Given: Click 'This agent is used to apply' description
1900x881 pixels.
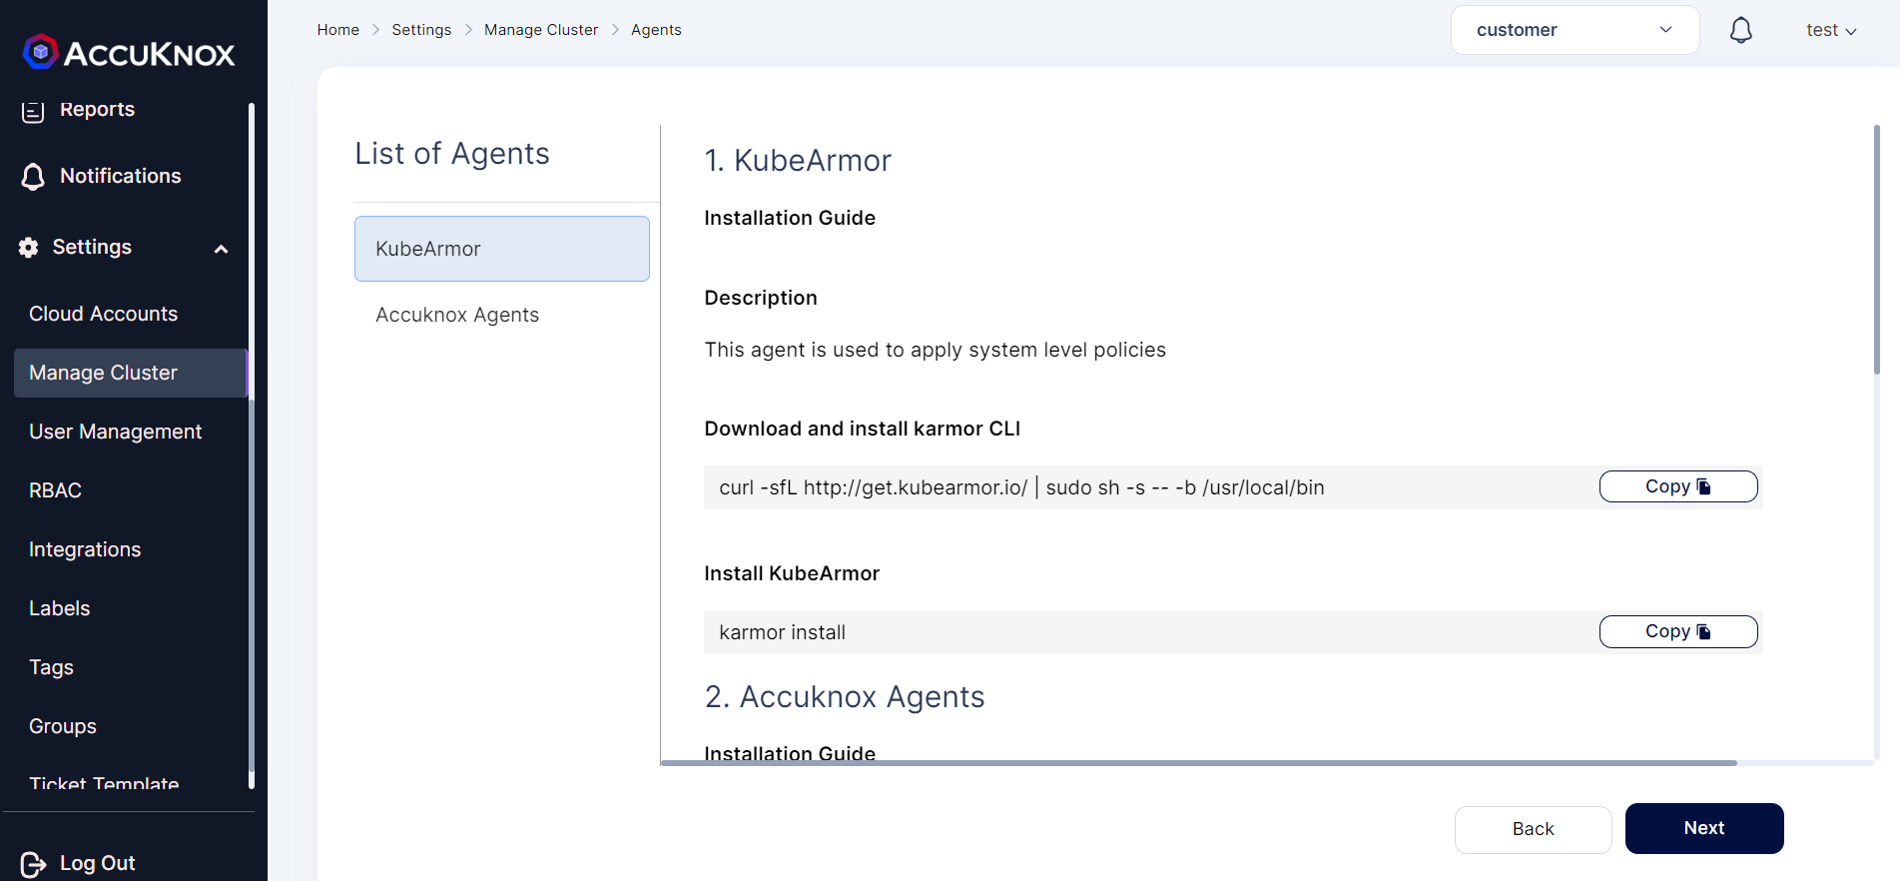Looking at the screenshot, I should [x=935, y=350].
